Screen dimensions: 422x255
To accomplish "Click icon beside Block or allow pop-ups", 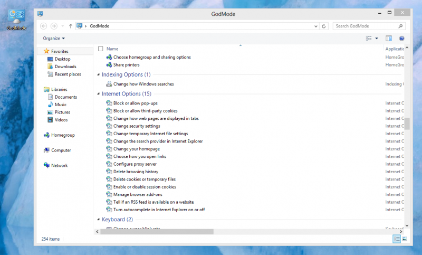I will point(109,103).
